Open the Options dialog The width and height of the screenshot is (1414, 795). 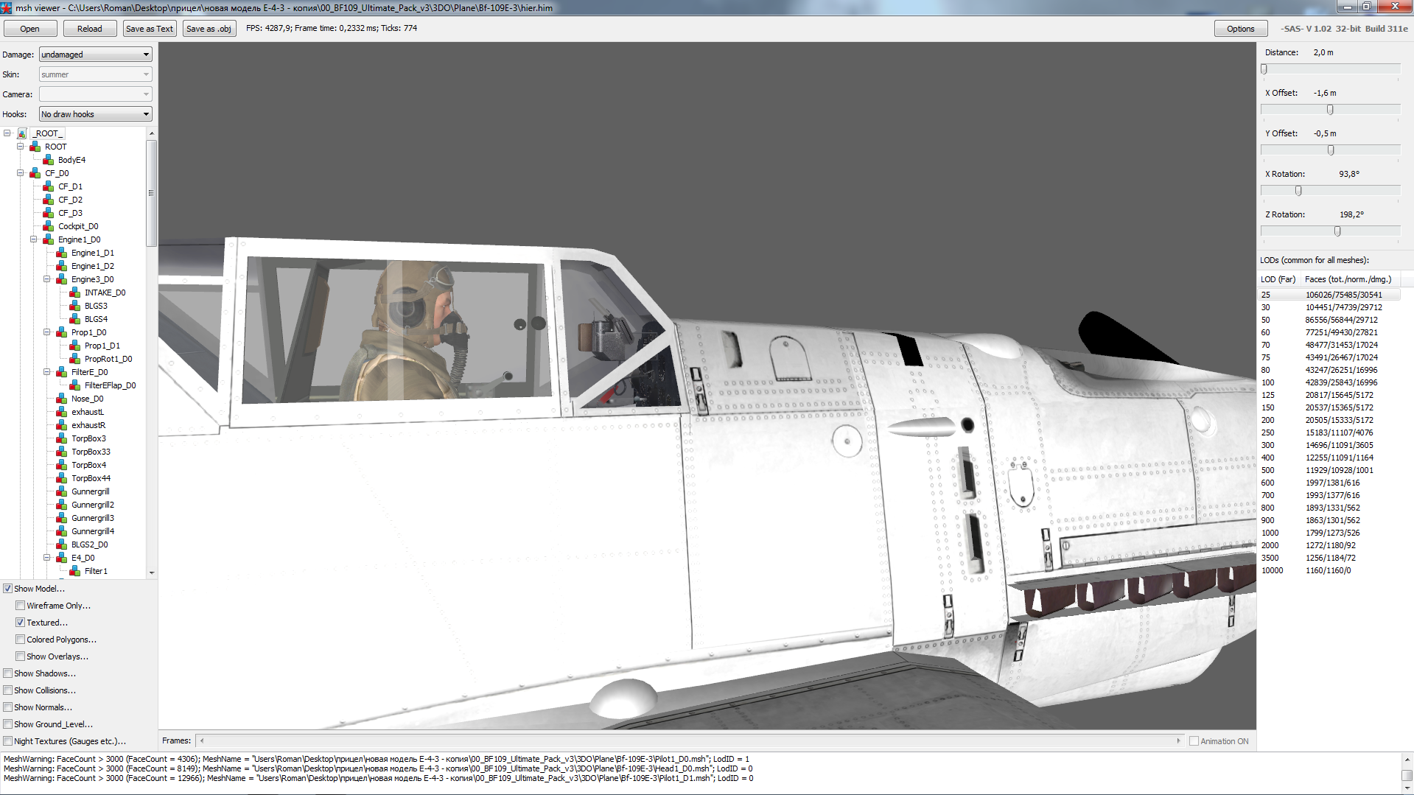click(1241, 29)
